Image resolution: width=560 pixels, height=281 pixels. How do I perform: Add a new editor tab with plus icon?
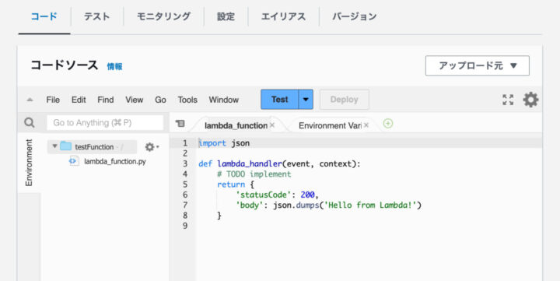tap(388, 124)
